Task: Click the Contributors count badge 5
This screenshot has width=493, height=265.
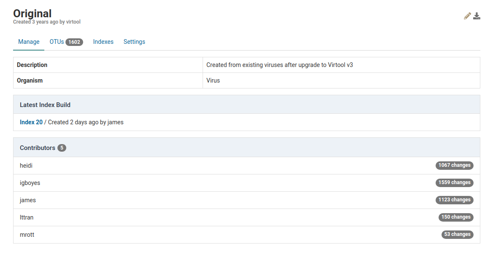Action: point(62,148)
